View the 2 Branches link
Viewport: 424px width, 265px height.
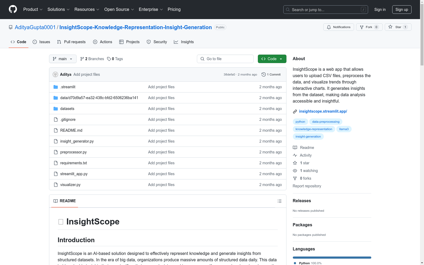click(x=92, y=59)
